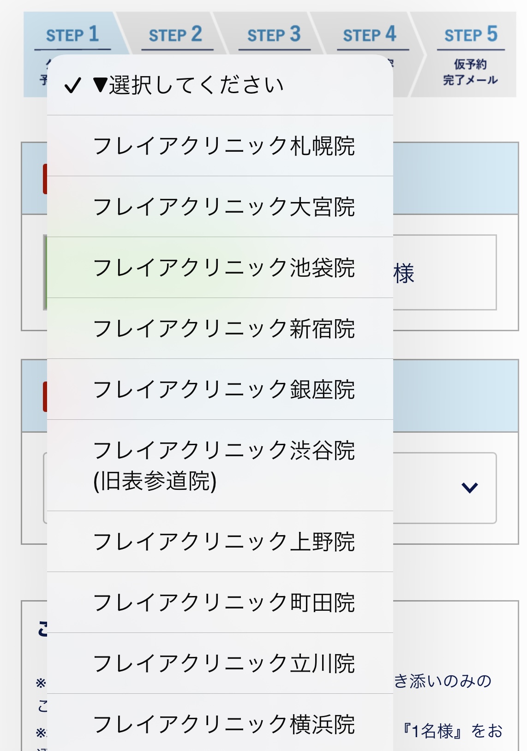Image resolution: width=527 pixels, height=751 pixels.
Task: Go to the STEP 1 tab
Action: [x=72, y=35]
